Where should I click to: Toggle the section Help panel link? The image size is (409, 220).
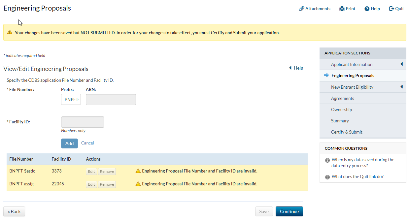coord(296,68)
